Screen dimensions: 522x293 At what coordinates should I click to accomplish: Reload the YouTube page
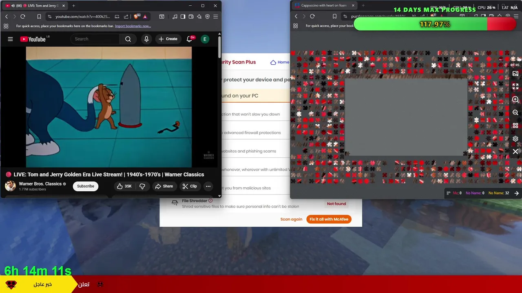[x=23, y=17]
